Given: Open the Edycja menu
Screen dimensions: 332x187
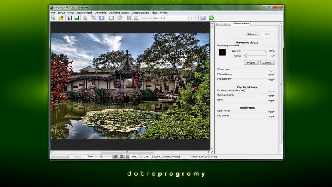Looking at the screenshot, I should (x=61, y=12).
